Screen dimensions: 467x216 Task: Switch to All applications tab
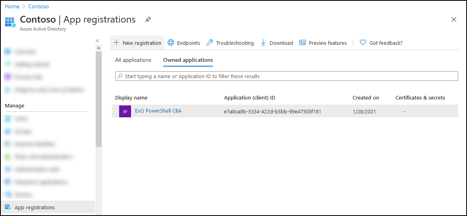click(x=133, y=60)
